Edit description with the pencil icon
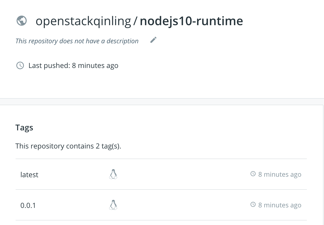 coord(153,40)
